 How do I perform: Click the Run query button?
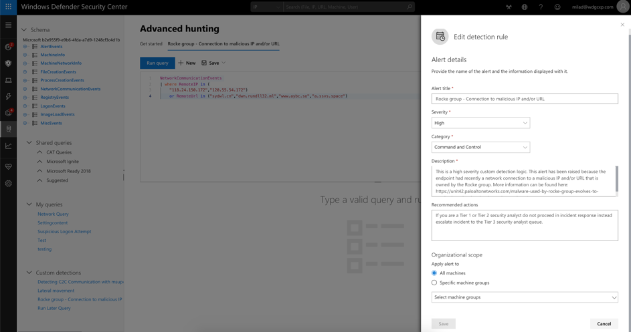(157, 63)
